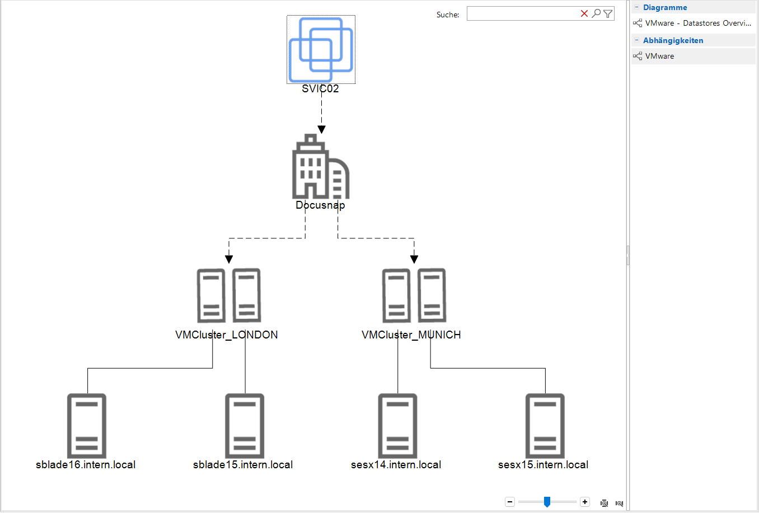Click the fit-to-width zoom icon
This screenshot has width=759, height=513.
coord(619,503)
